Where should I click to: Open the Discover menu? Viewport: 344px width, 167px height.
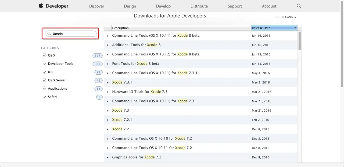[97, 6]
